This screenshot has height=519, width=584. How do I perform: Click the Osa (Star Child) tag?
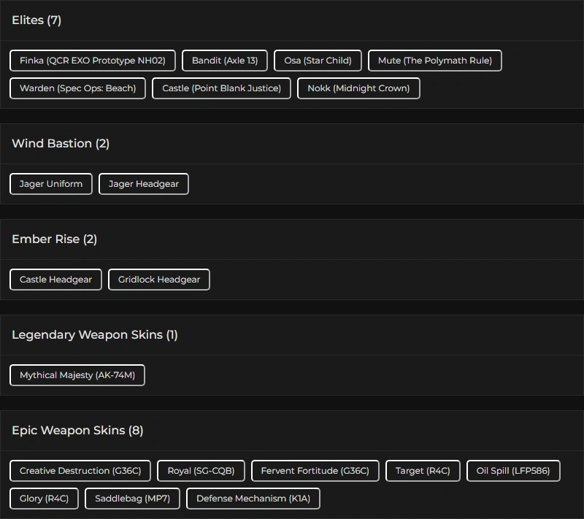coord(318,61)
